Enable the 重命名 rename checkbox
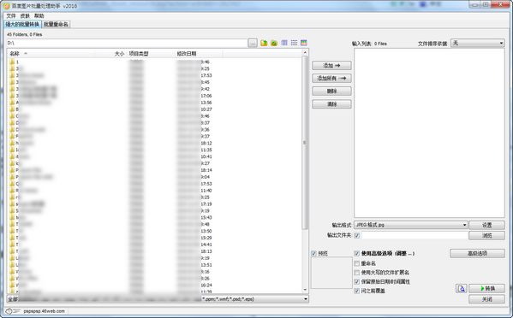Image resolution: width=513 pixels, height=318 pixels. [357, 263]
